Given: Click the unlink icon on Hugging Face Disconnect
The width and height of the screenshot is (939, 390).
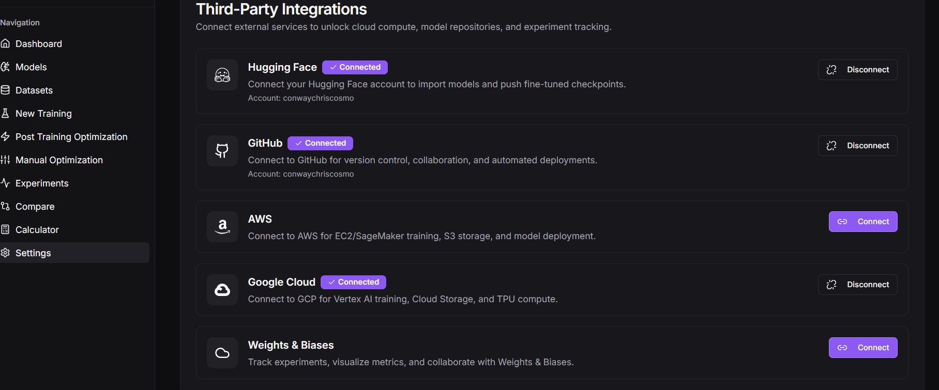Looking at the screenshot, I should click(x=831, y=70).
